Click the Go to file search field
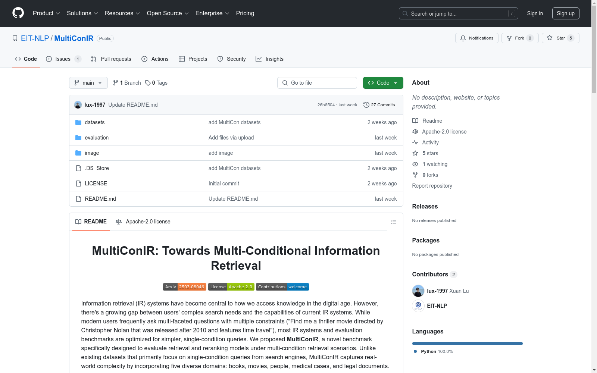The width and height of the screenshot is (597, 373). click(317, 83)
